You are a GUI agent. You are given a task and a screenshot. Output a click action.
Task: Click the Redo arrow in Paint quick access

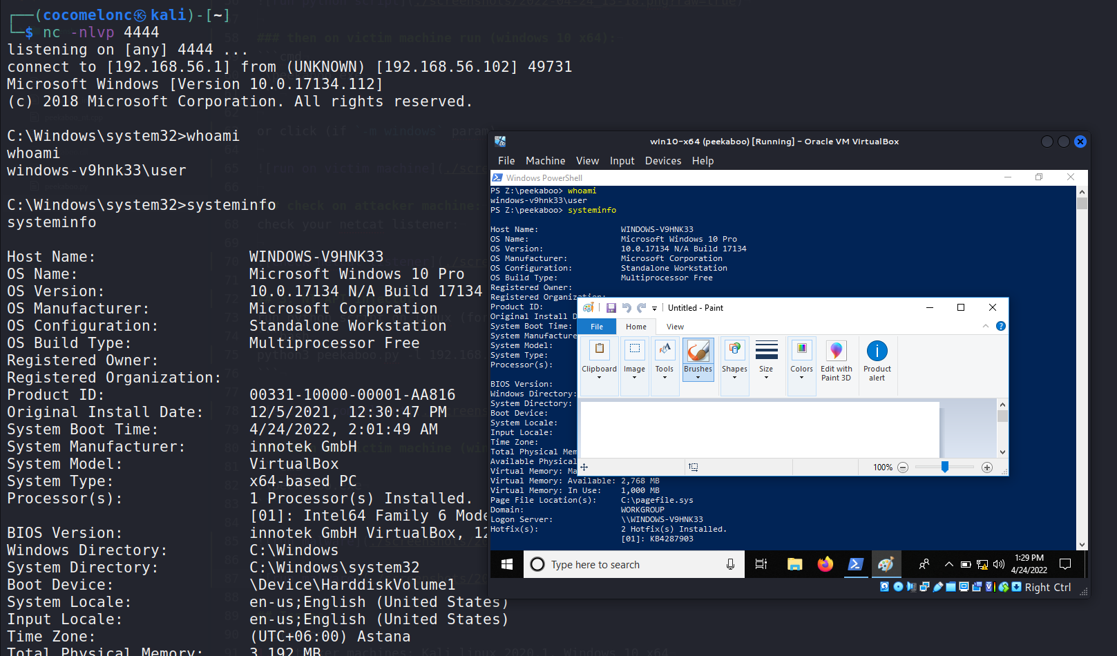pos(641,308)
